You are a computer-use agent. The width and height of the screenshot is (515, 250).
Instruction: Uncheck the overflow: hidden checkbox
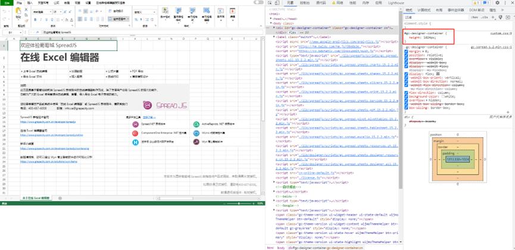(406, 100)
